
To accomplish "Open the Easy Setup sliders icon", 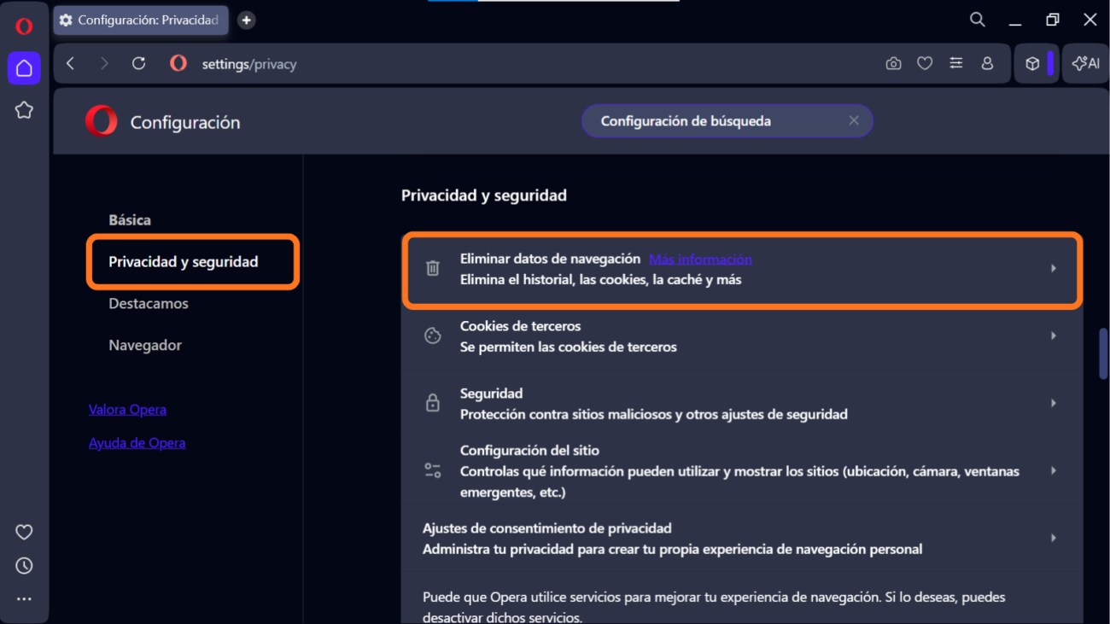I will tap(956, 64).
